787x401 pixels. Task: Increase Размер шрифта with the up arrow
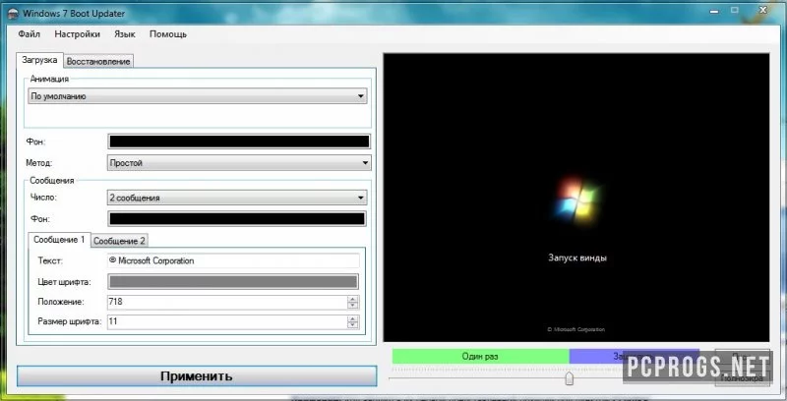coord(353,318)
